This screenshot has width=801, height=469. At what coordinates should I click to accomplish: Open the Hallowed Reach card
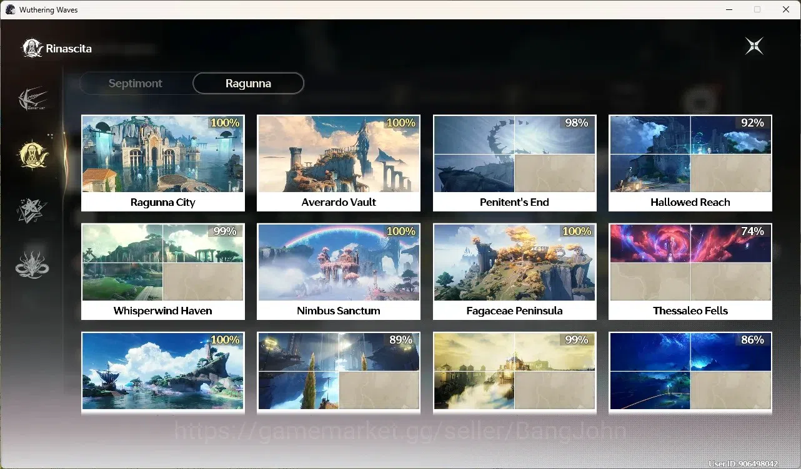690,163
